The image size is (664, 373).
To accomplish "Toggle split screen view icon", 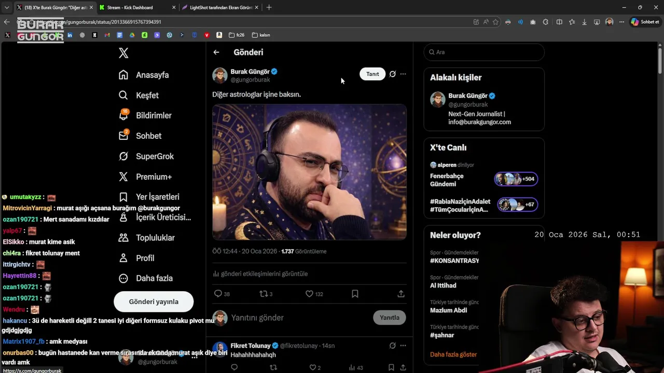I will (x=559, y=22).
